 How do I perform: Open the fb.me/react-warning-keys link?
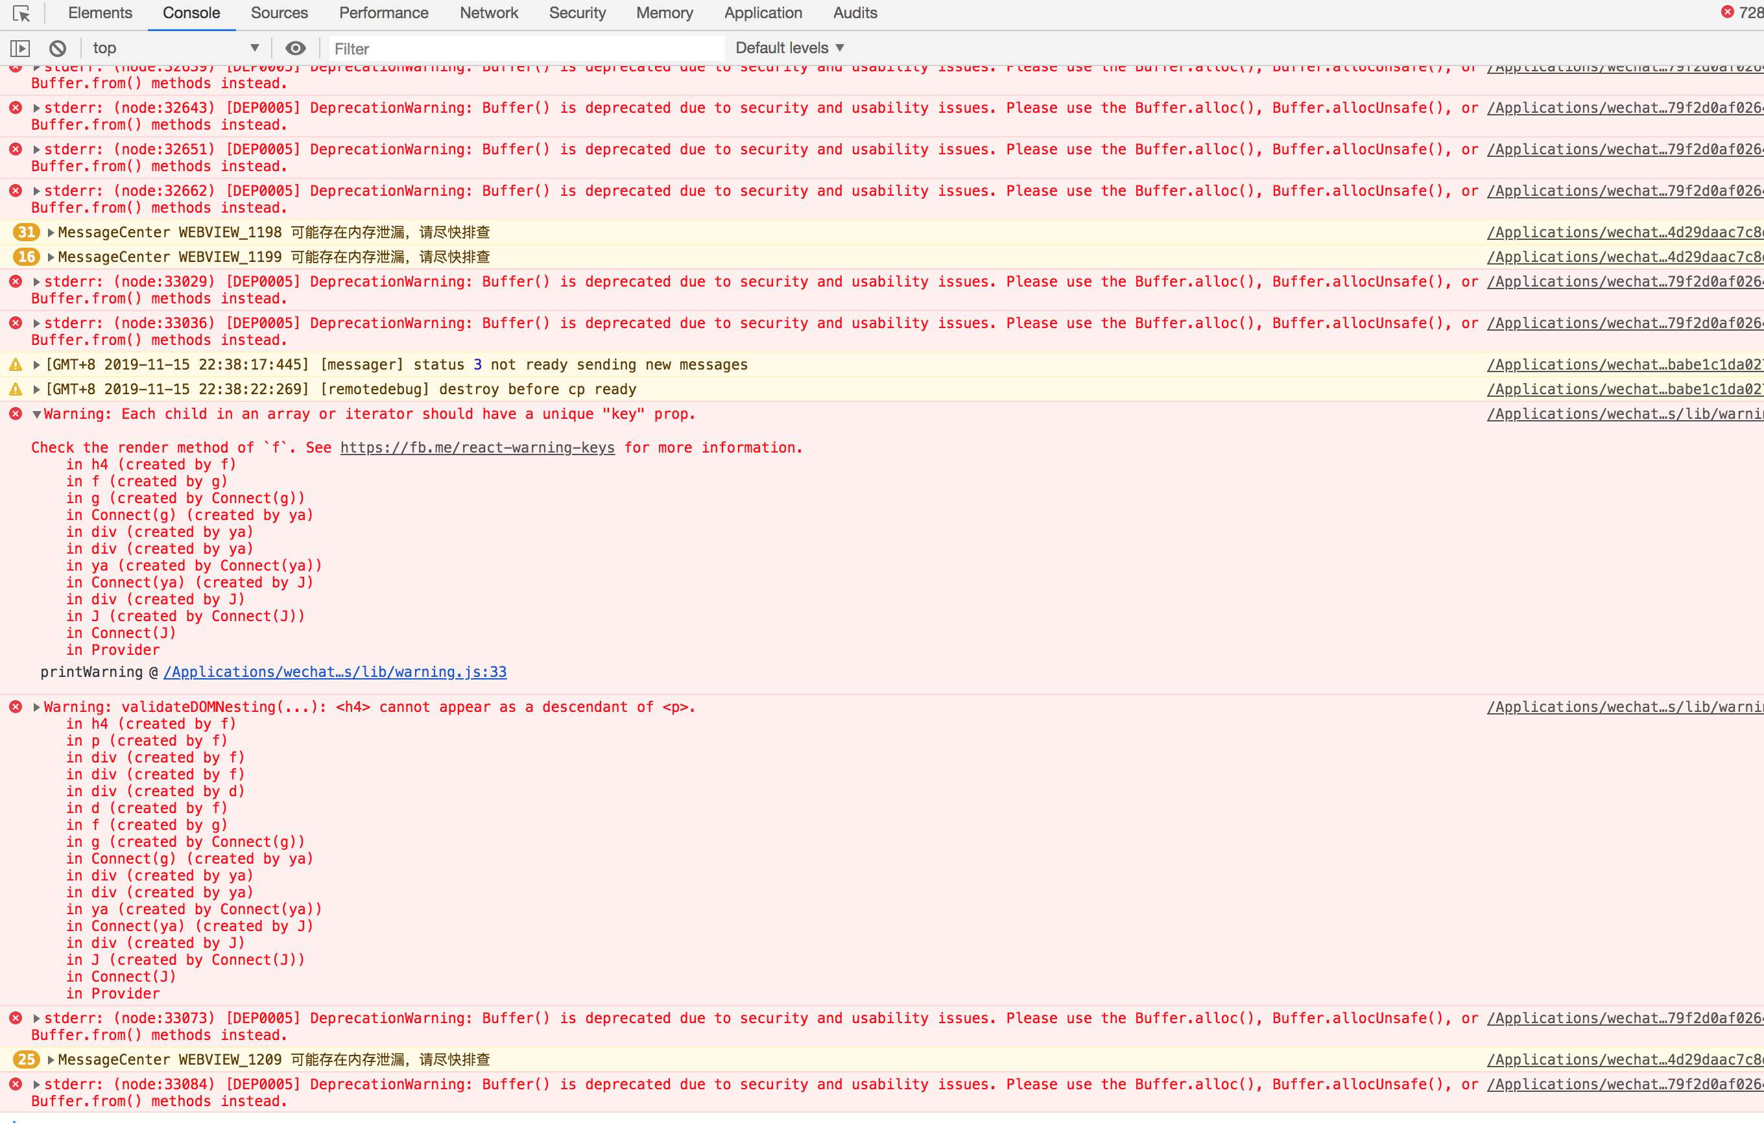point(477,447)
